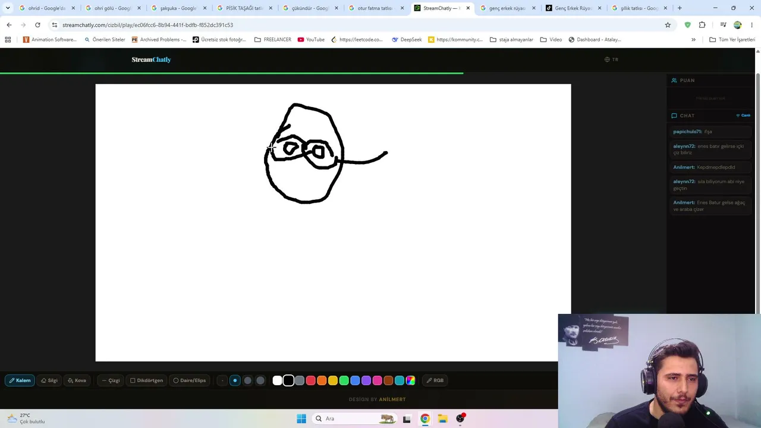
Task: Switch to the 'PİSİK TAŞAĞI' tab
Action: (245, 8)
